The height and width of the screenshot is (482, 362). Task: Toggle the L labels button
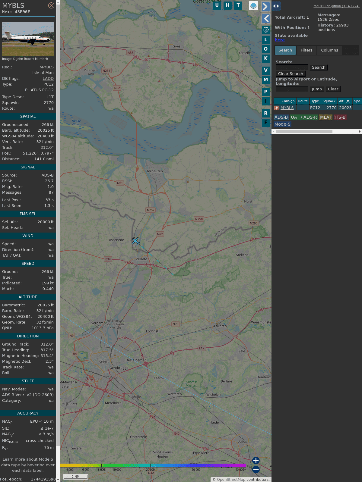click(266, 39)
